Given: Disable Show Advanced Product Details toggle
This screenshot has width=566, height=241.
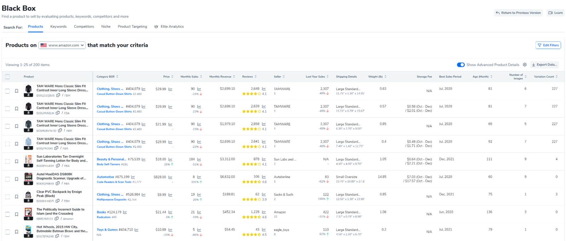Looking at the screenshot, I should pos(461,65).
